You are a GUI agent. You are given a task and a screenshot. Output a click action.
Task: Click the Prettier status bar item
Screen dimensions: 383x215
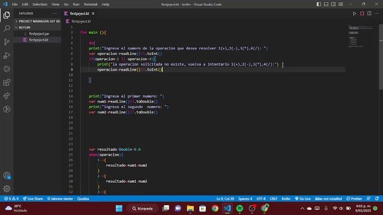[354, 199]
